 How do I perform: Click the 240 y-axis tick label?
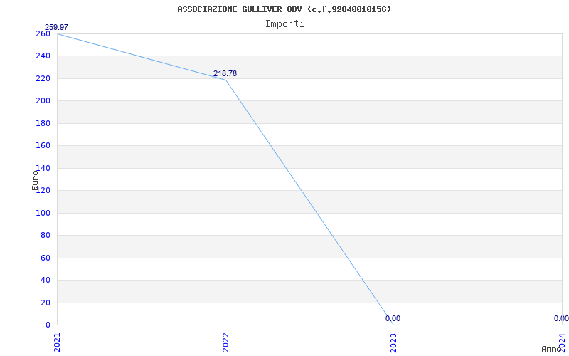pos(43,56)
